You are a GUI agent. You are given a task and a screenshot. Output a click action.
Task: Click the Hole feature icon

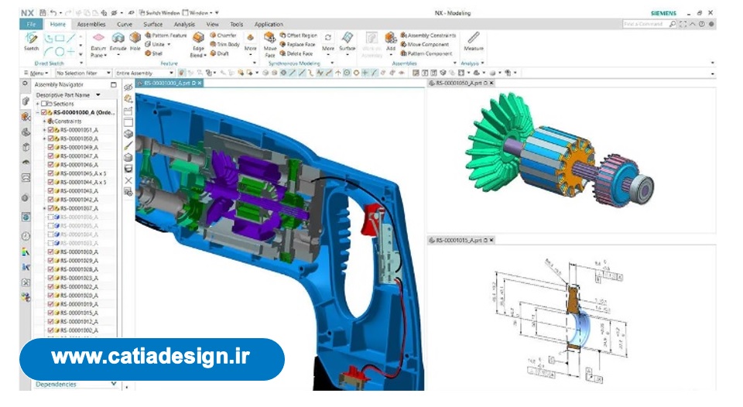point(135,39)
